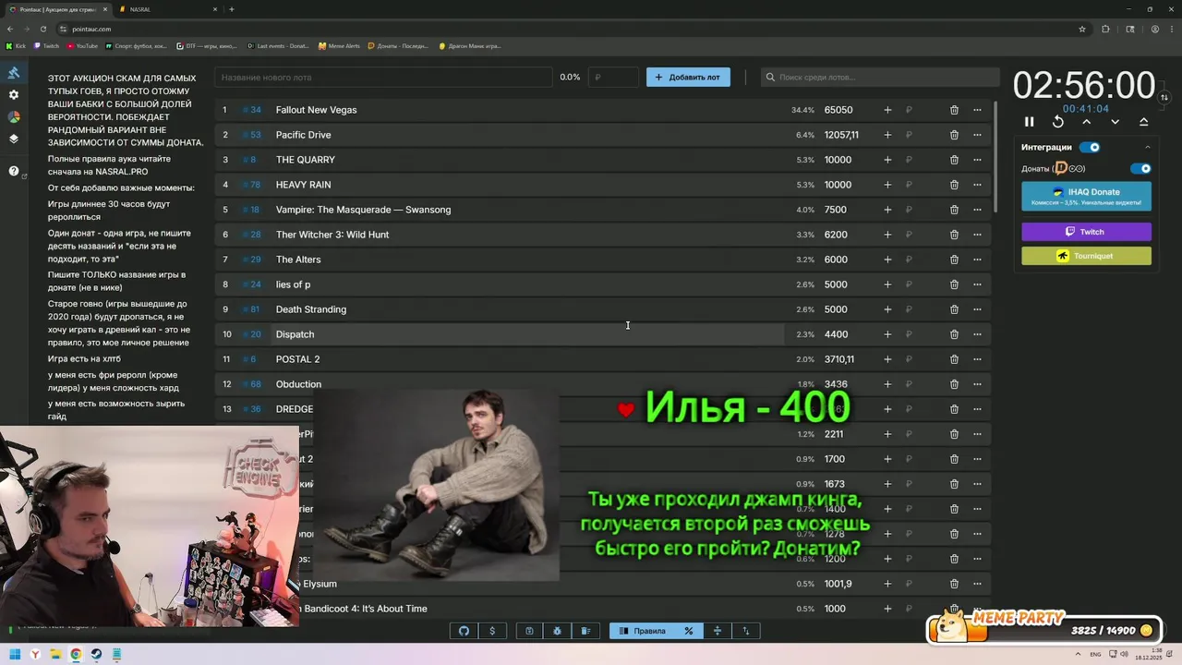This screenshot has height=665, width=1182.
Task: Collapse the Интеграции panel chevron
Action: [x=1148, y=147]
